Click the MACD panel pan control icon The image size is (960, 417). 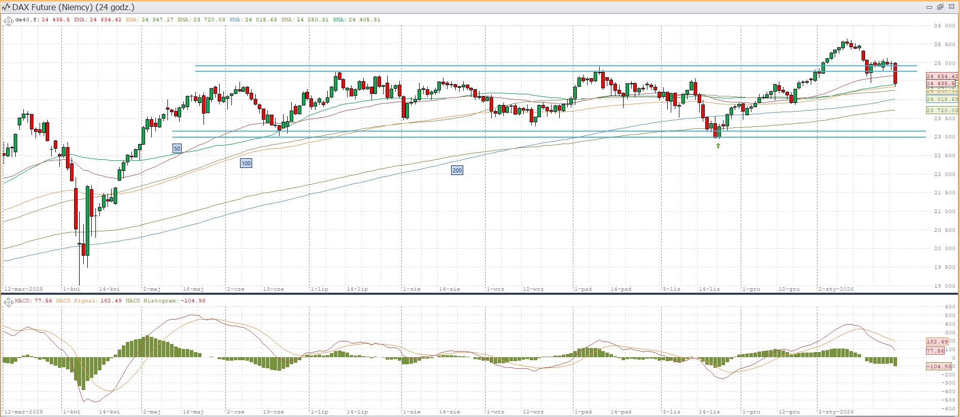point(8,302)
